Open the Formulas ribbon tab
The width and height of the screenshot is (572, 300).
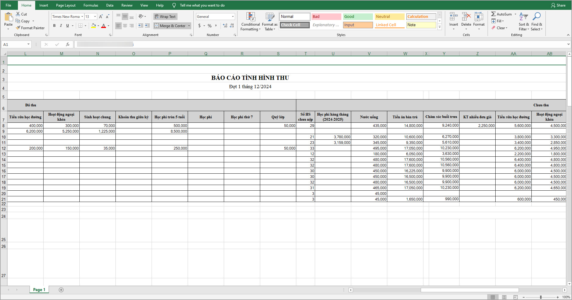click(x=91, y=5)
